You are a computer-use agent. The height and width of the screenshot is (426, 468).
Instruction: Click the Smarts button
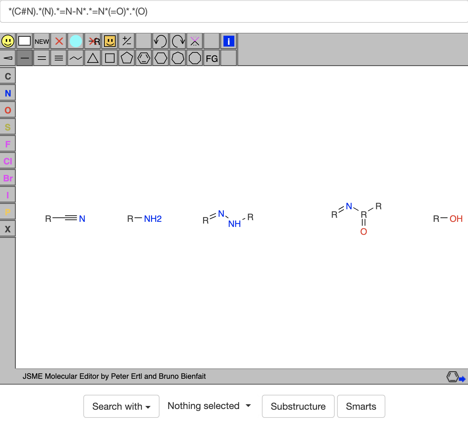pos(361,406)
